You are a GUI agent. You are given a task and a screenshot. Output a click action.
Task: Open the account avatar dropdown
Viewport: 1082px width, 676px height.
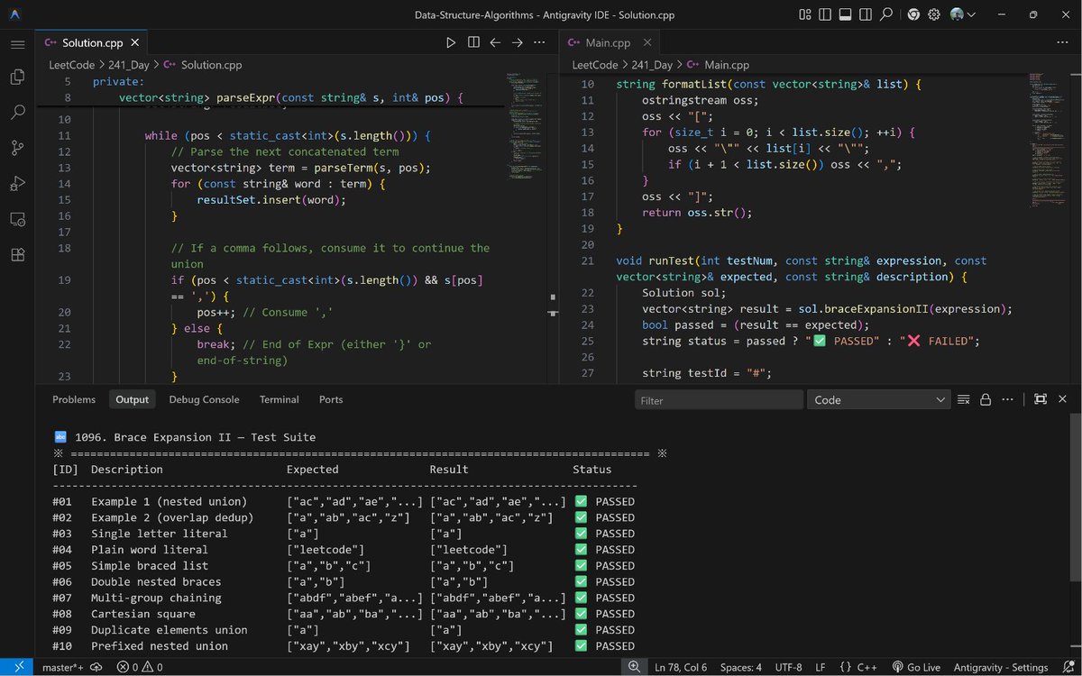963,14
